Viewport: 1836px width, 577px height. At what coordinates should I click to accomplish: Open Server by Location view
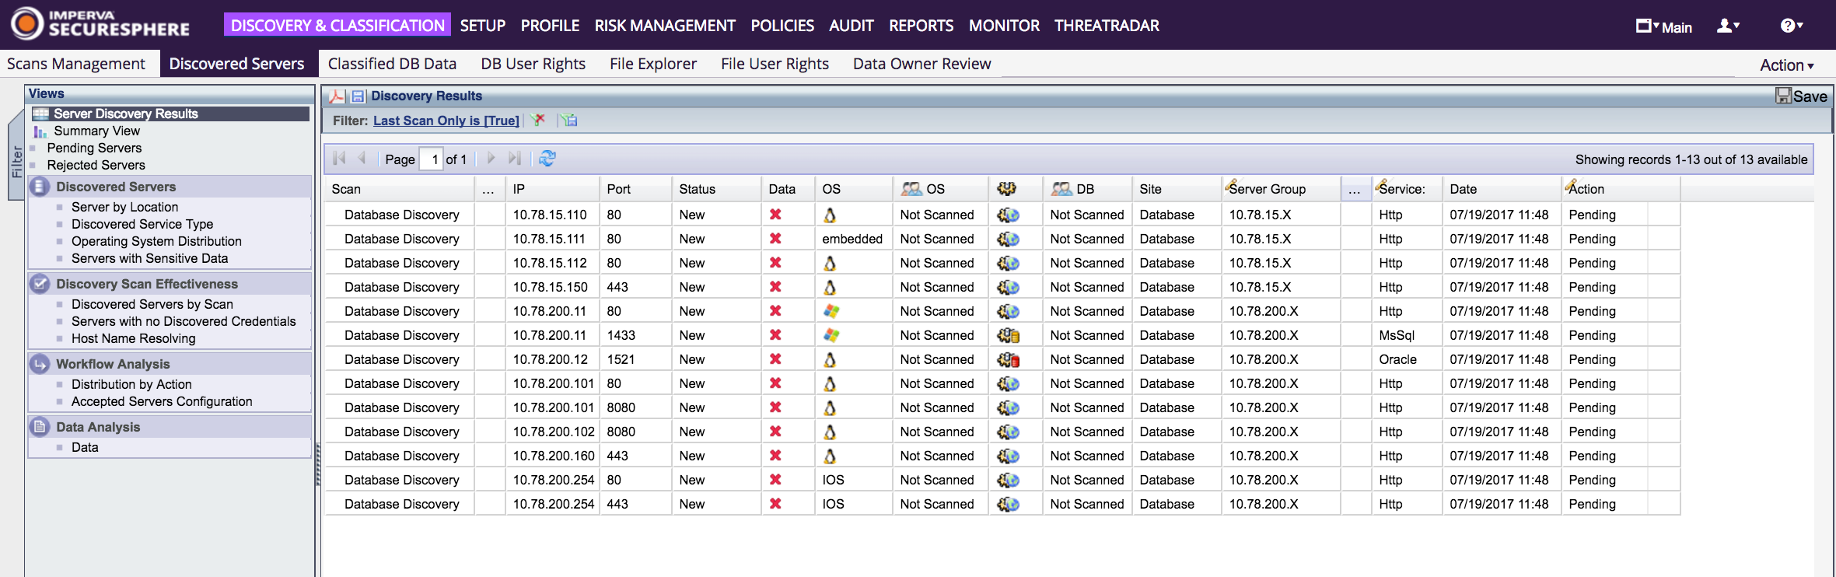[x=124, y=207]
